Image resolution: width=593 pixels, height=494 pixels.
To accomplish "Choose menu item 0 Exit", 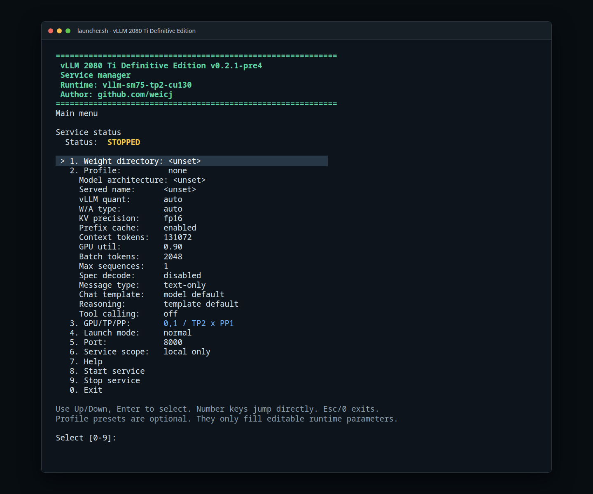I will point(86,390).
